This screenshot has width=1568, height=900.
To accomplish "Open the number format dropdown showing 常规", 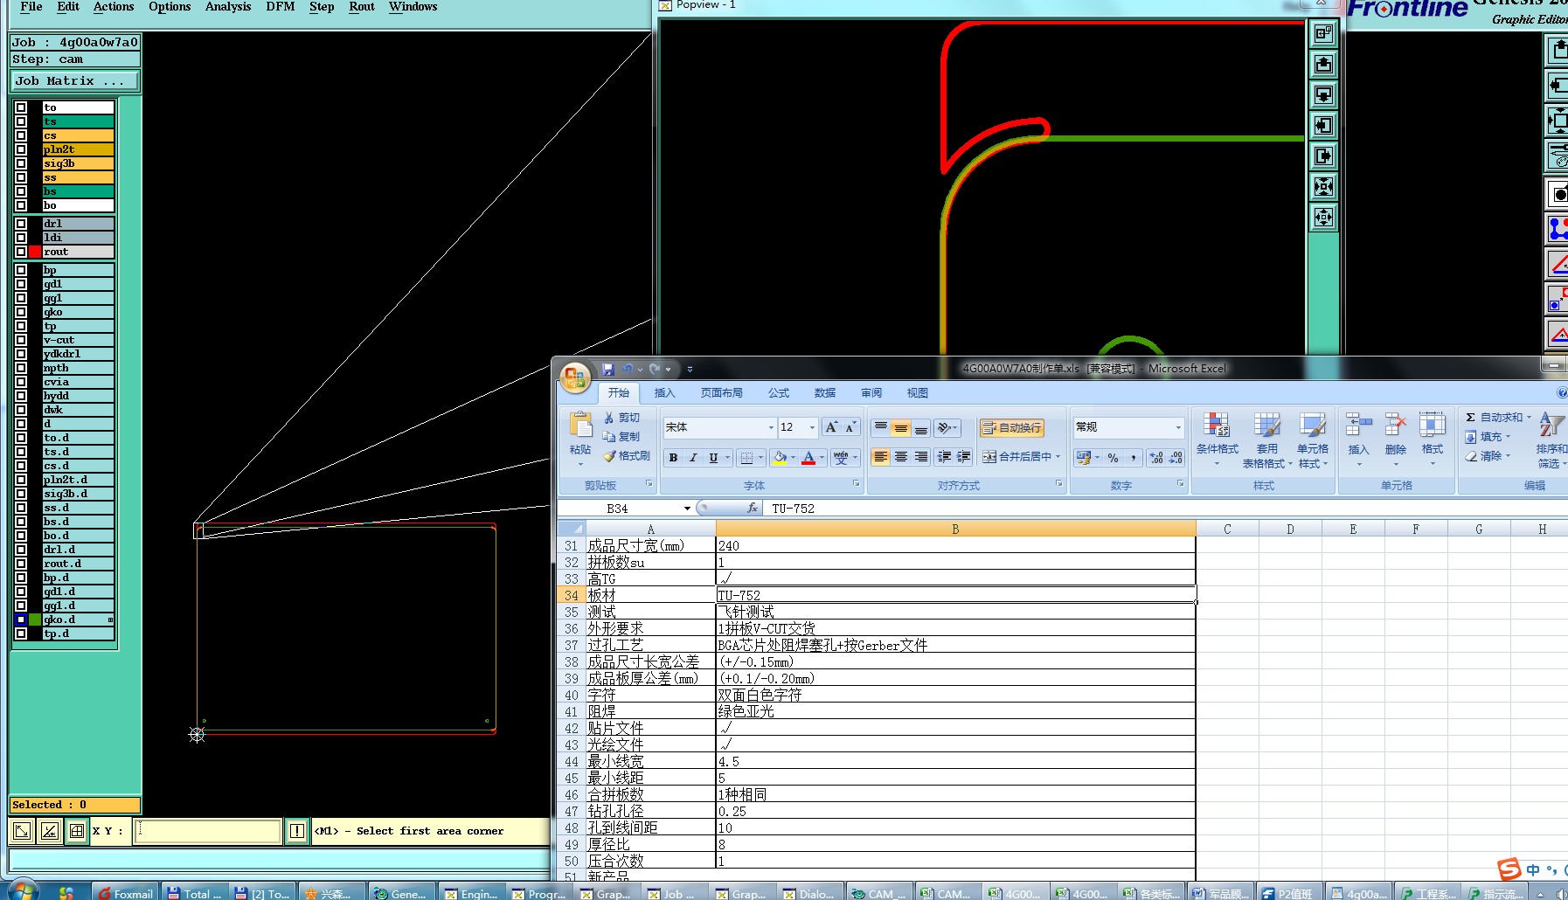I will [1177, 427].
